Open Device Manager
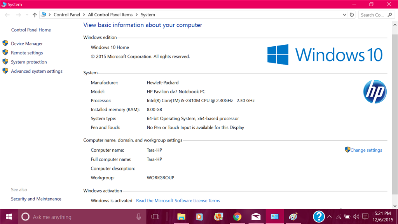This screenshot has width=398, height=224. [27, 44]
